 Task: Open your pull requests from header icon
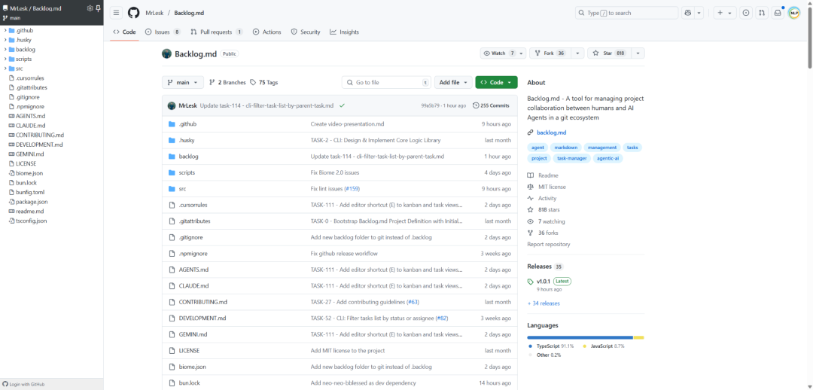762,13
